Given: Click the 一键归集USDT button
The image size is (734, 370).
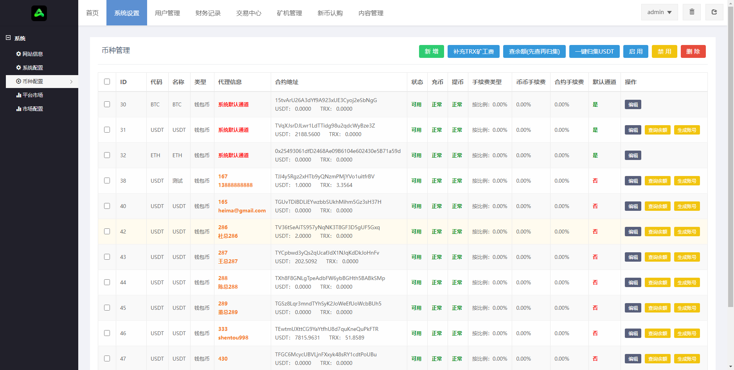Looking at the screenshot, I should click(594, 51).
